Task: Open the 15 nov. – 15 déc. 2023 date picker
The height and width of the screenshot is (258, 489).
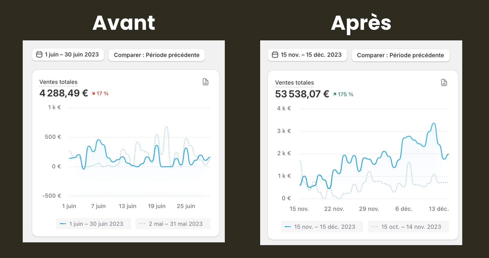Action: click(x=307, y=55)
